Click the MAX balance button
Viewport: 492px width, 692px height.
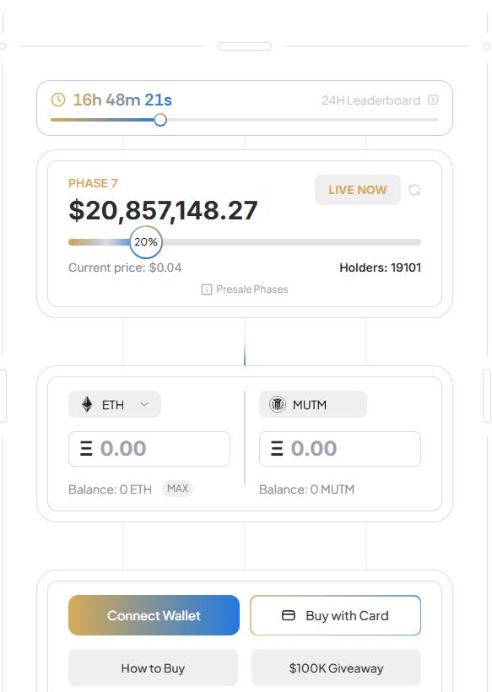coord(177,489)
